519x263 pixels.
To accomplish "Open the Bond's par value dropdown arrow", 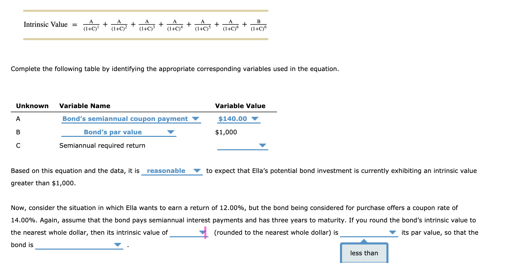I will click(171, 132).
